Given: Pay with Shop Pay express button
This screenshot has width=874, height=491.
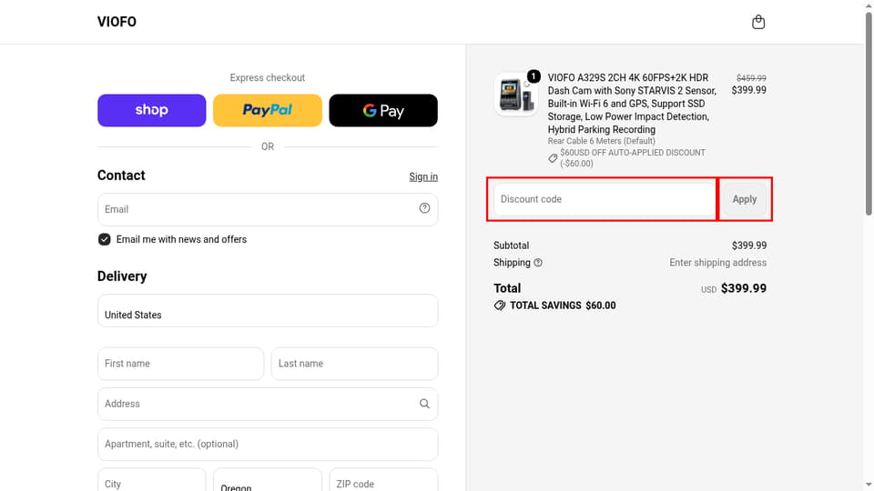Looking at the screenshot, I should (x=152, y=110).
